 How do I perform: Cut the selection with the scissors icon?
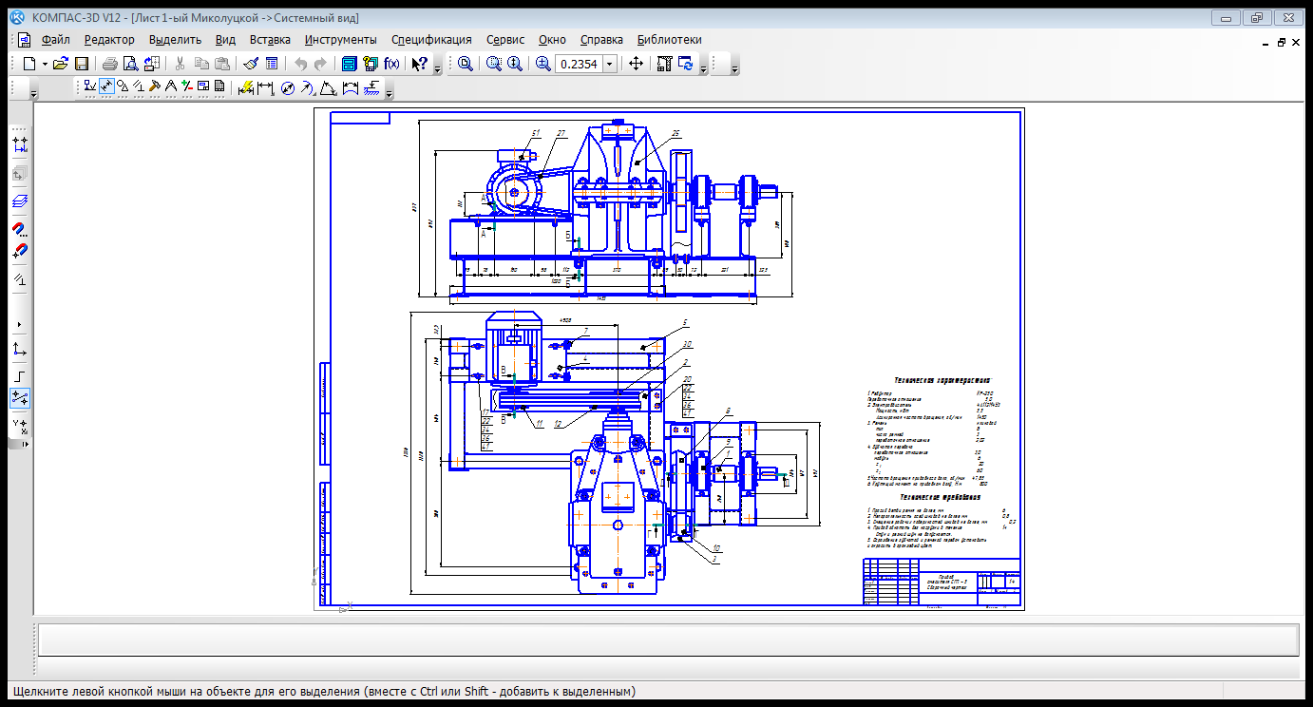[x=180, y=64]
